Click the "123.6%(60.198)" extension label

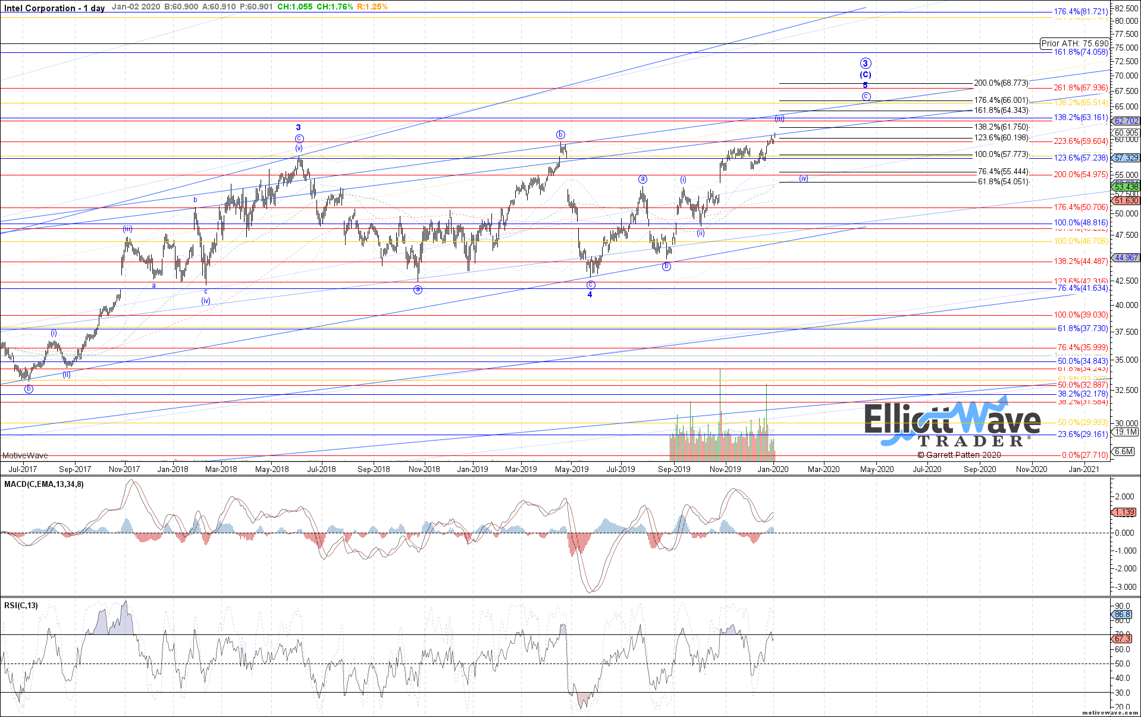tap(1001, 138)
